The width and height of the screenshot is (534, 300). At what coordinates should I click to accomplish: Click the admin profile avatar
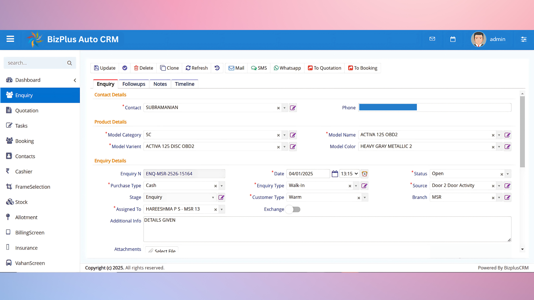coord(478,39)
